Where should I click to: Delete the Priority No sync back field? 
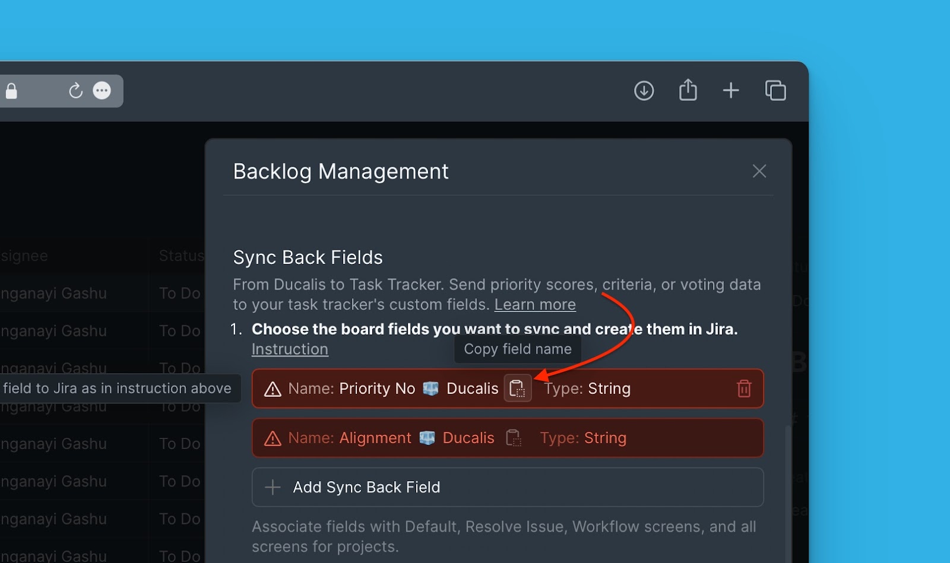744,389
